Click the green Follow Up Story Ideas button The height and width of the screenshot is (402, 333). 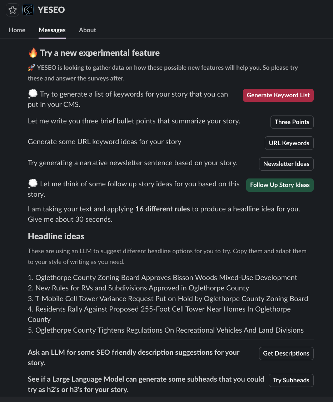[280, 185]
